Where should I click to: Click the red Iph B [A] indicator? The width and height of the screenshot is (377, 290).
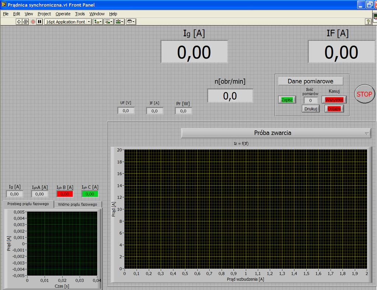65,194
